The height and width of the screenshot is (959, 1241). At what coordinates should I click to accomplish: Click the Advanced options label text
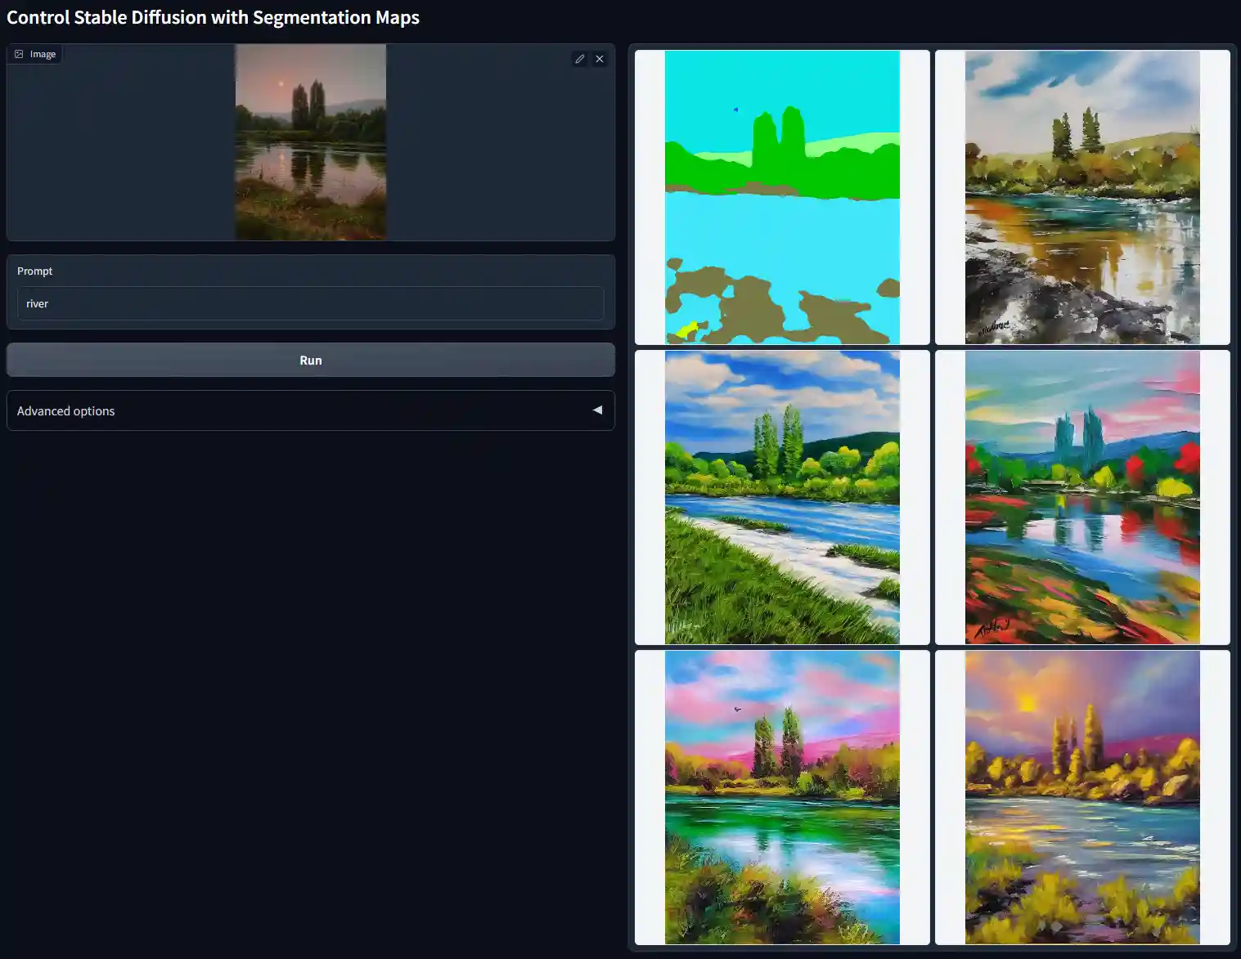tap(65, 411)
